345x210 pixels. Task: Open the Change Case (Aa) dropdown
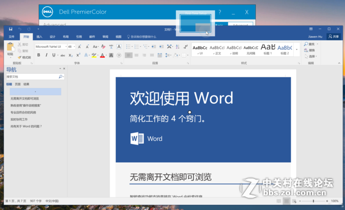click(x=95, y=47)
